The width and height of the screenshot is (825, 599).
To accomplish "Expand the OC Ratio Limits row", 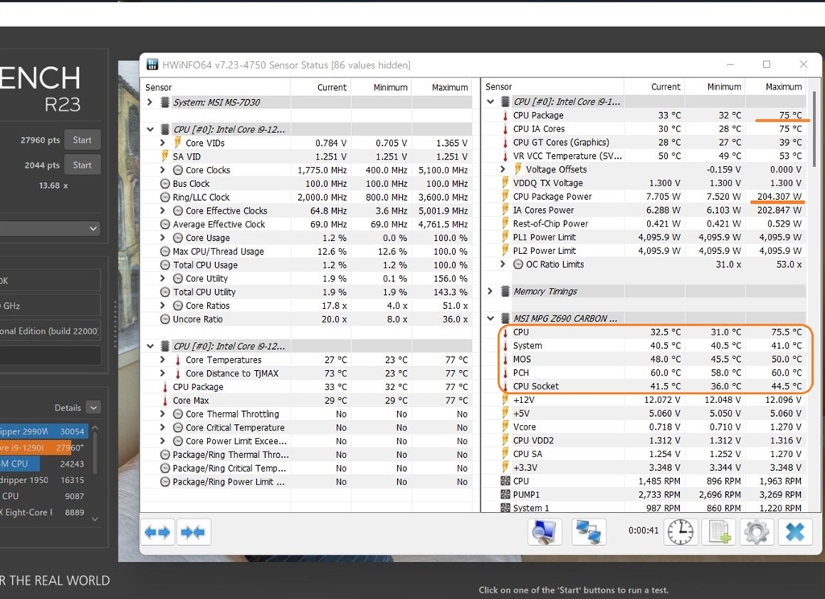I will click(503, 264).
